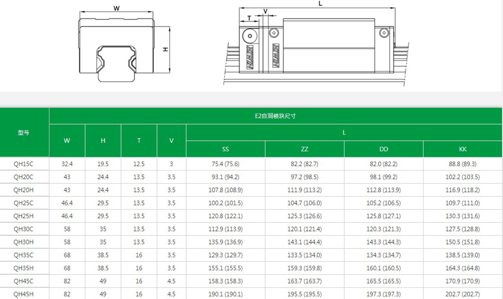Select the QH30H model row label
Image resolution: width=503 pixels, height=299 pixels.
(x=24, y=242)
